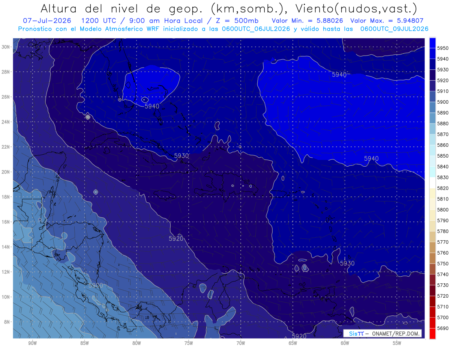
Task: Click colorbar legend value 5880
Action: click(x=443, y=123)
